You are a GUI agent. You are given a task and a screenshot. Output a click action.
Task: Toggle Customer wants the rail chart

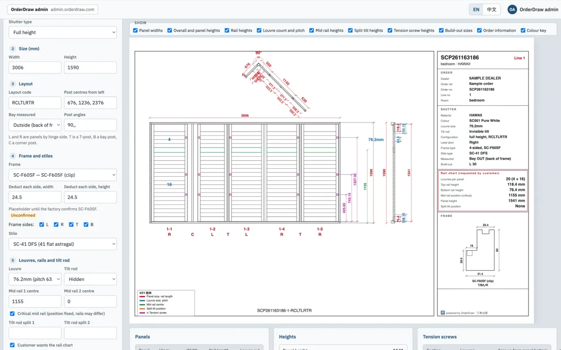click(12, 345)
